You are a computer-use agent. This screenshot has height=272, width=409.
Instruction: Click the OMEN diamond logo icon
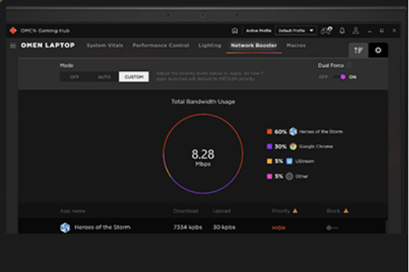point(13,30)
